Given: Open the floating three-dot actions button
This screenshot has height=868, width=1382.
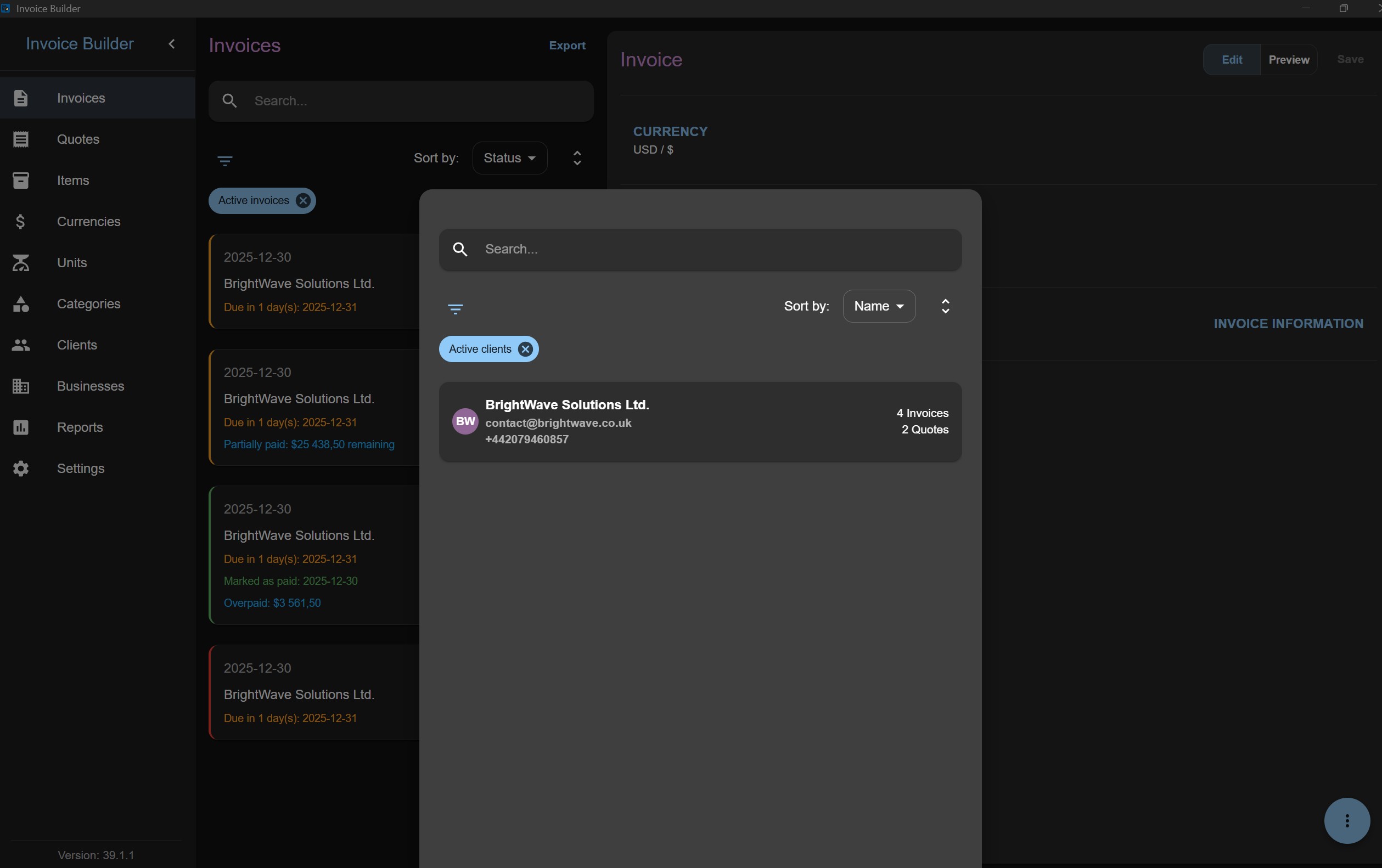Looking at the screenshot, I should [x=1347, y=820].
